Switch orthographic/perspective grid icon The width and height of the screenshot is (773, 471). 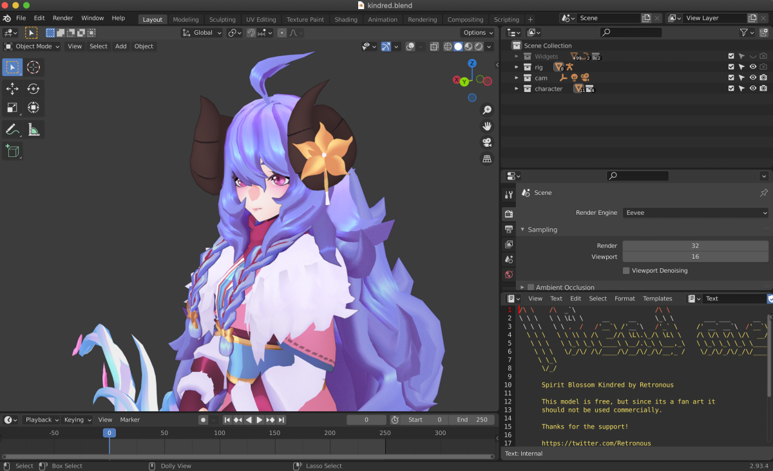tap(487, 158)
